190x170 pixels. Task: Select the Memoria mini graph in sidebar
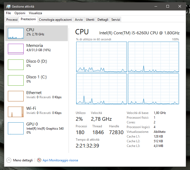(x=16, y=49)
